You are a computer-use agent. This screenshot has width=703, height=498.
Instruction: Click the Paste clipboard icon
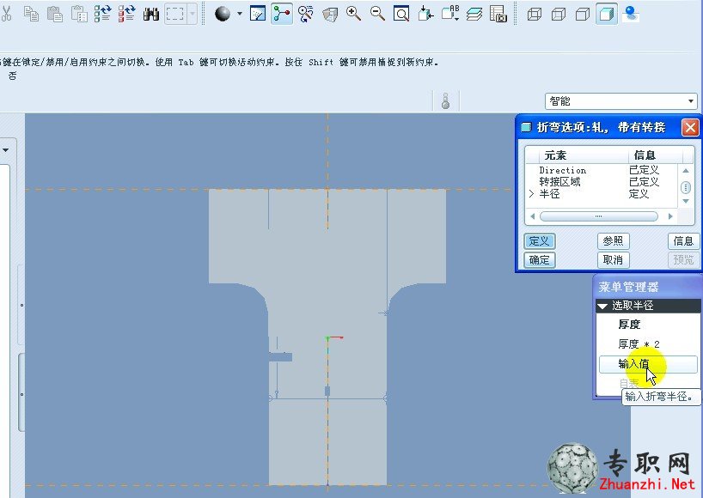(x=55, y=14)
